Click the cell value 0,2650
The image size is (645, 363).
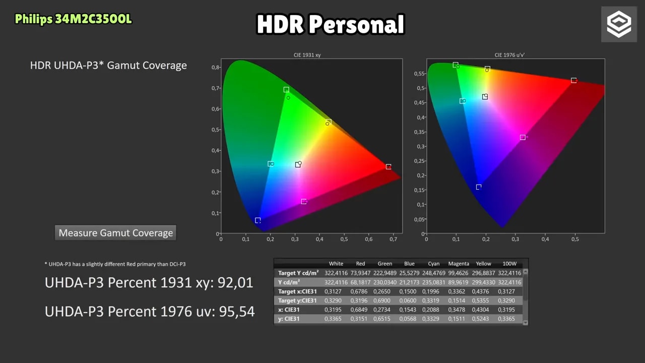coord(385,291)
